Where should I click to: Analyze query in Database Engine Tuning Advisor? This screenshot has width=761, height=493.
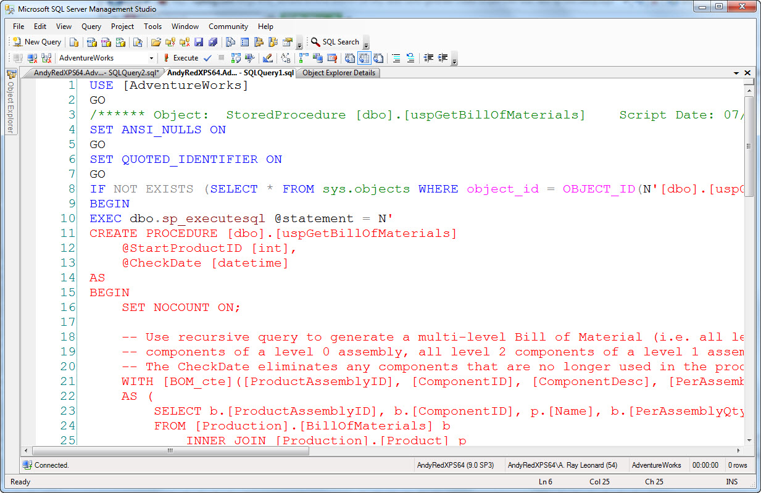(x=250, y=58)
